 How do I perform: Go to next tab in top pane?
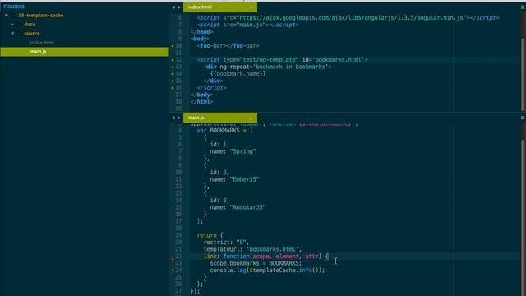[179, 7]
